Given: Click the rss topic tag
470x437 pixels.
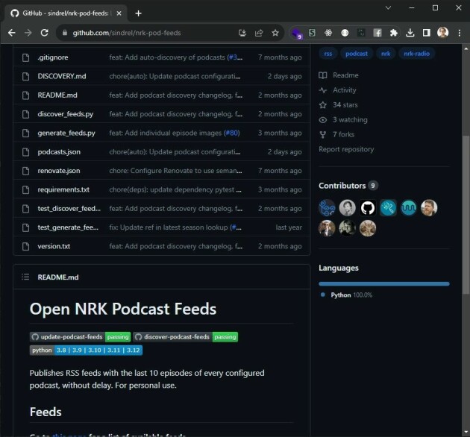Looking at the screenshot, I should [328, 54].
